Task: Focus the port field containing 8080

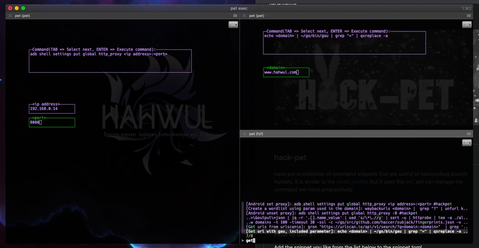Action: (52, 122)
